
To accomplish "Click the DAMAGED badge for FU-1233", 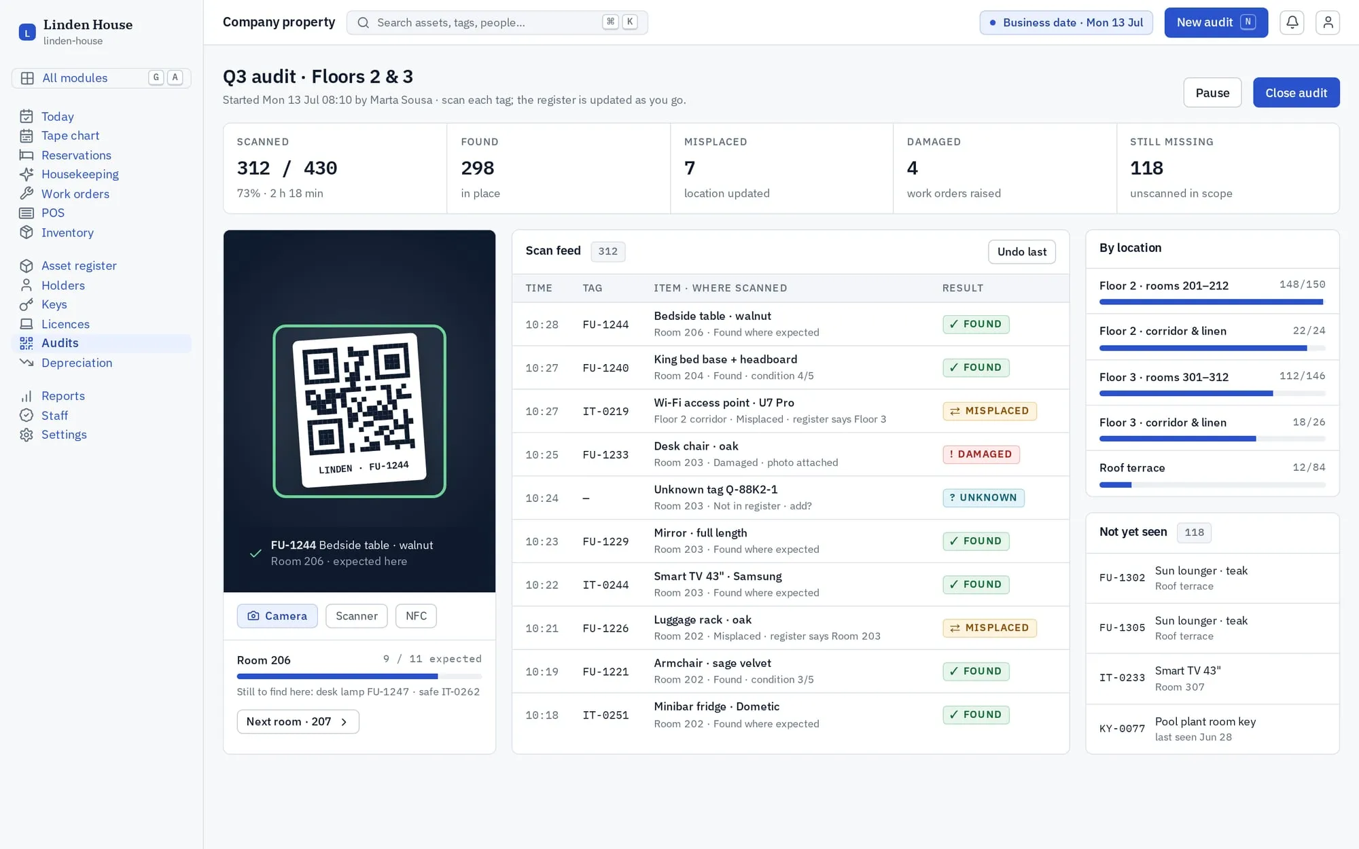I will 981,454.
